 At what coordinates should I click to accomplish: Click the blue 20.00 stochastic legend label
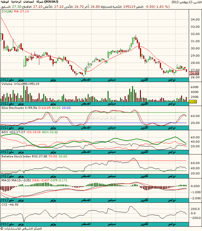tap(66, 108)
